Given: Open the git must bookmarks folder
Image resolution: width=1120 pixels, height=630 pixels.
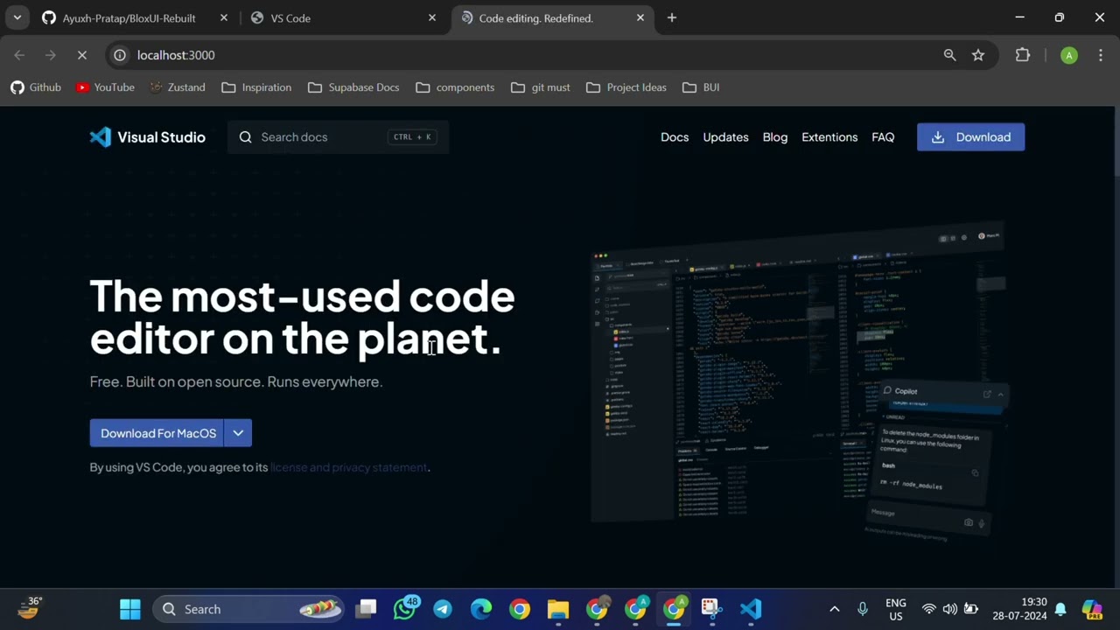Looking at the screenshot, I should click(540, 87).
